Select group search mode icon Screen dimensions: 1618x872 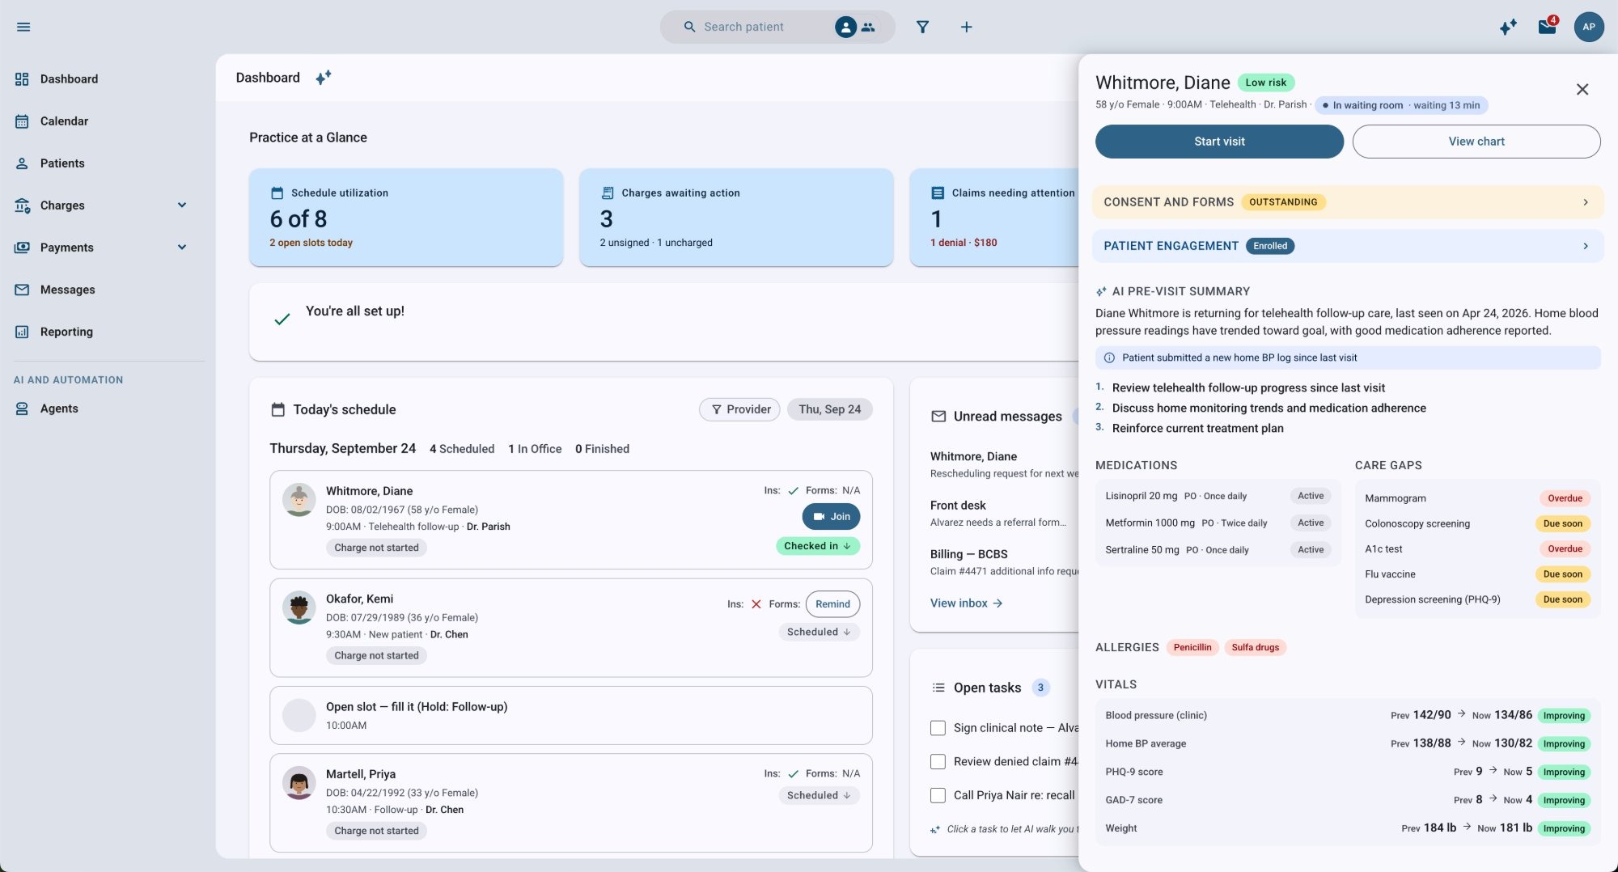(869, 27)
